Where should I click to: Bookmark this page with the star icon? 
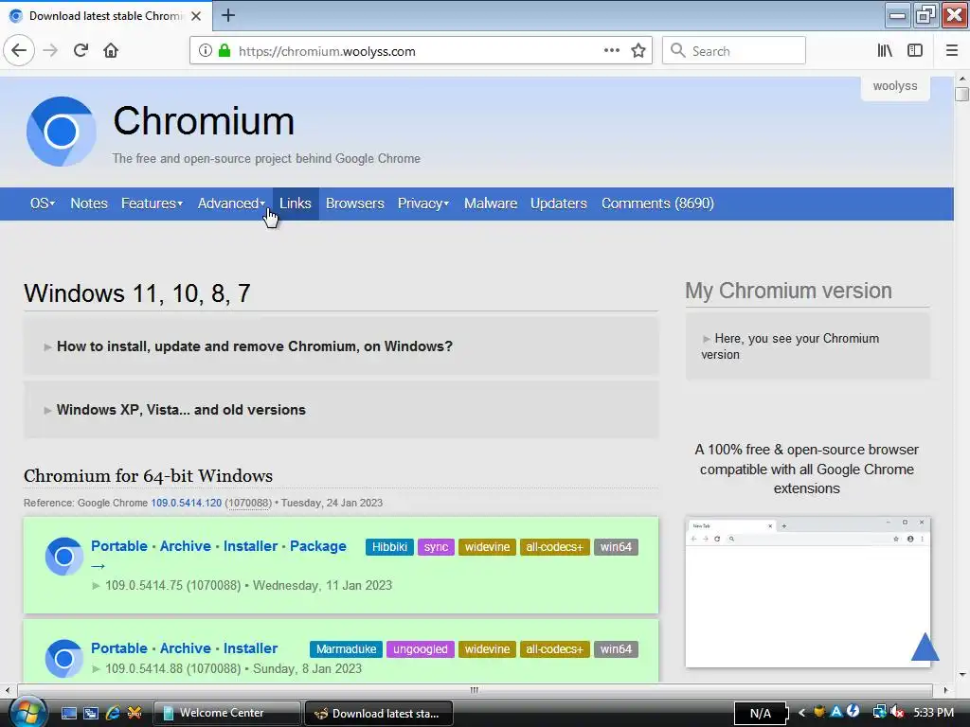tap(638, 51)
